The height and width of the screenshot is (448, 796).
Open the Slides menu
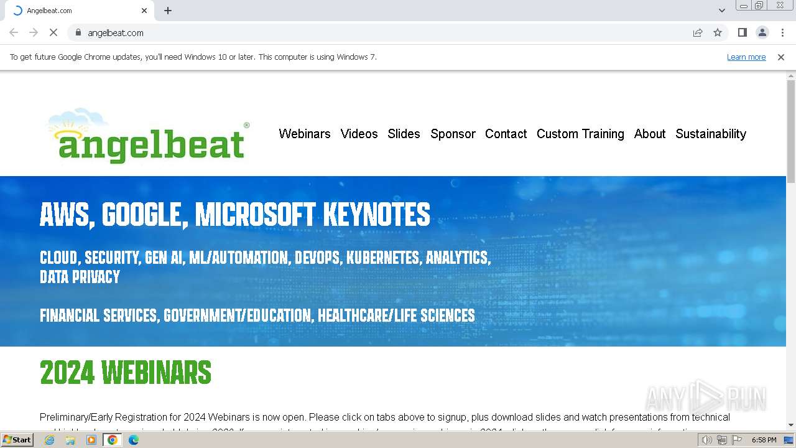click(x=404, y=134)
